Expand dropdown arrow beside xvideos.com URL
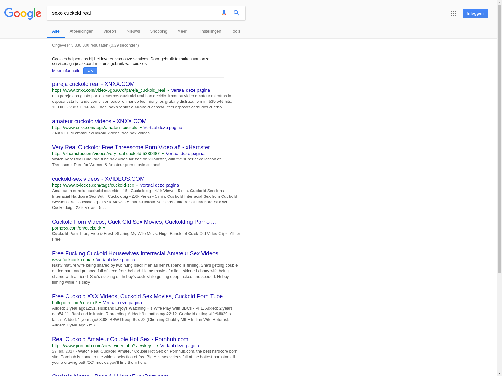Screen dimensions: 502x376 point(137,185)
